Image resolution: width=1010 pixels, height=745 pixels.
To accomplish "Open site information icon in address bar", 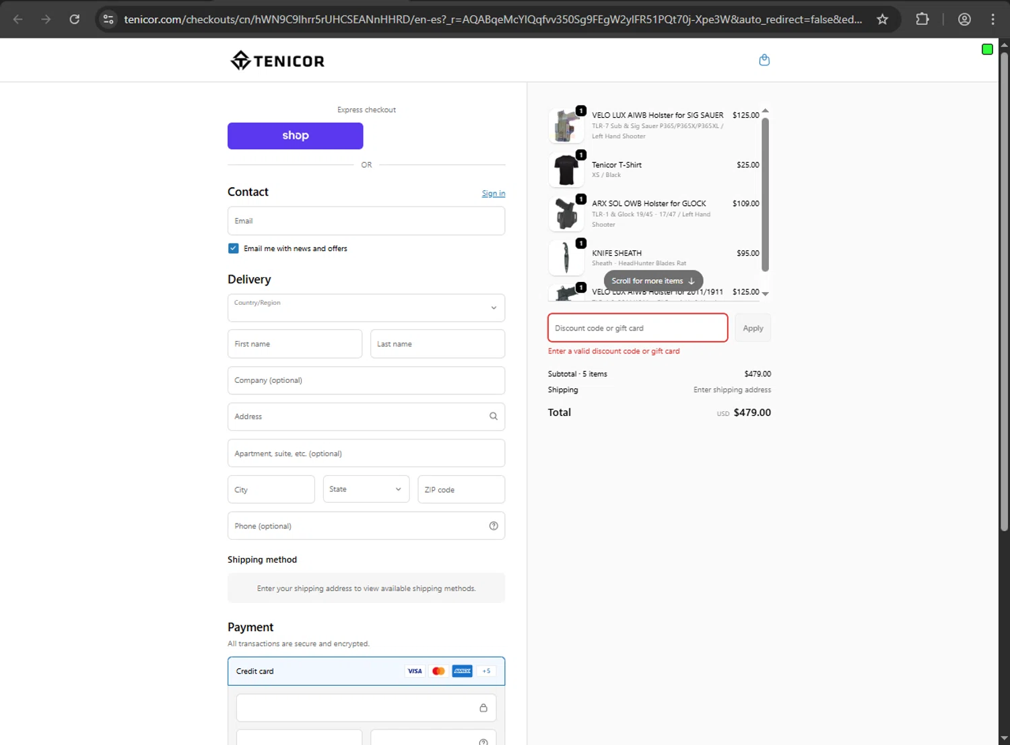I will pos(108,20).
